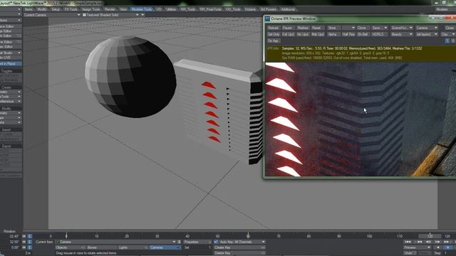The image size is (456, 256).
Task: Click the first rotation row's key arrows icon
Action: (24, 236)
